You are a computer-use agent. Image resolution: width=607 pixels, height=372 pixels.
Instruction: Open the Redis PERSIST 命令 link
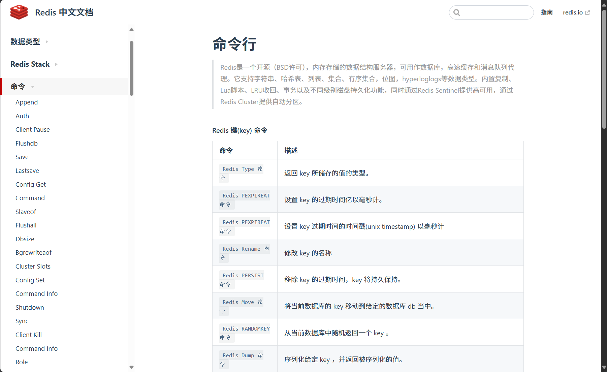pyautogui.click(x=242, y=279)
